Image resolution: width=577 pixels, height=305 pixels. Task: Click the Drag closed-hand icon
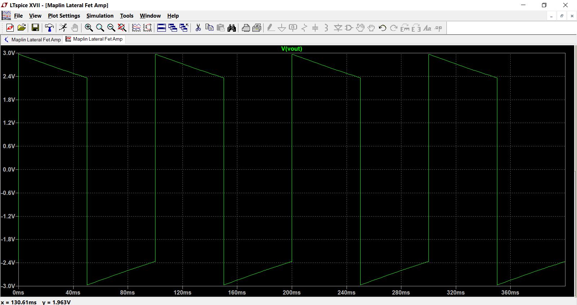pyautogui.click(x=371, y=28)
